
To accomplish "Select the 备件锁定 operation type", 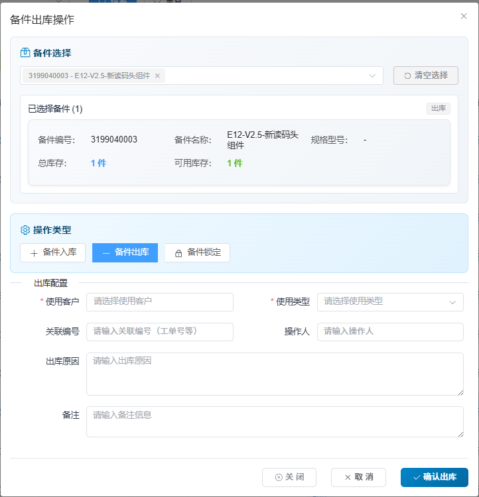I will tap(197, 252).
